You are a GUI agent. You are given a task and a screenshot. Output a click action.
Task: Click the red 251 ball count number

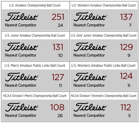click(x=58, y=17)
